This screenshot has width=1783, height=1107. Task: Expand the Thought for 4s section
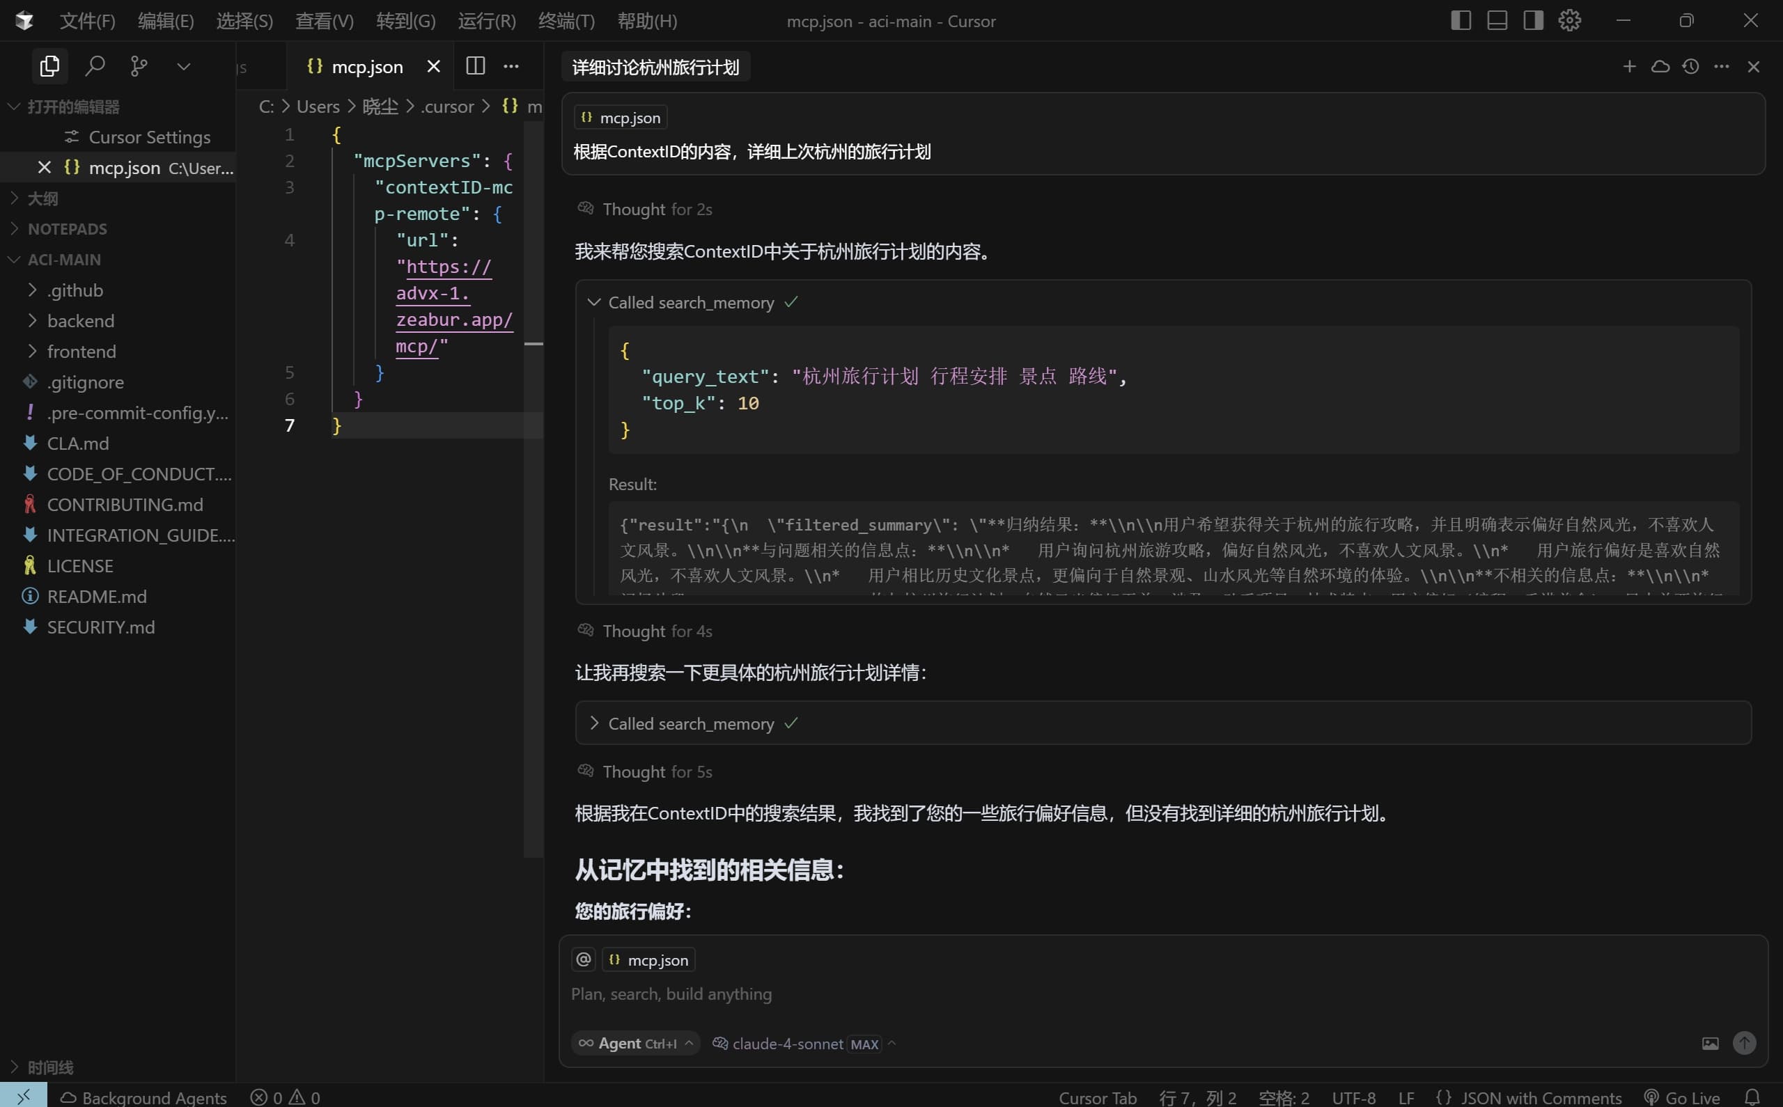point(644,631)
